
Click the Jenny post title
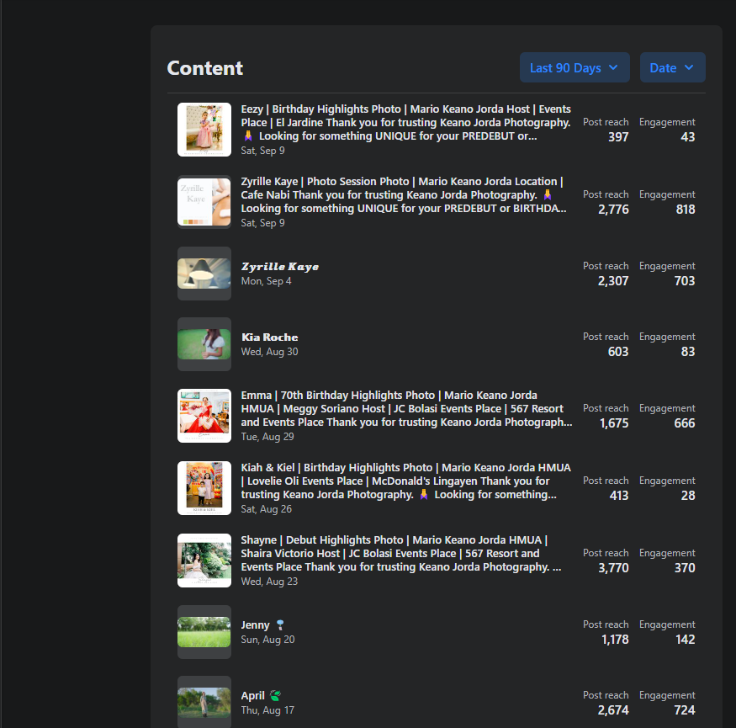256,625
